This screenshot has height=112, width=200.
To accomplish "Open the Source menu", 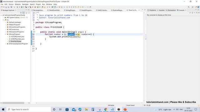I will click(11, 4).
